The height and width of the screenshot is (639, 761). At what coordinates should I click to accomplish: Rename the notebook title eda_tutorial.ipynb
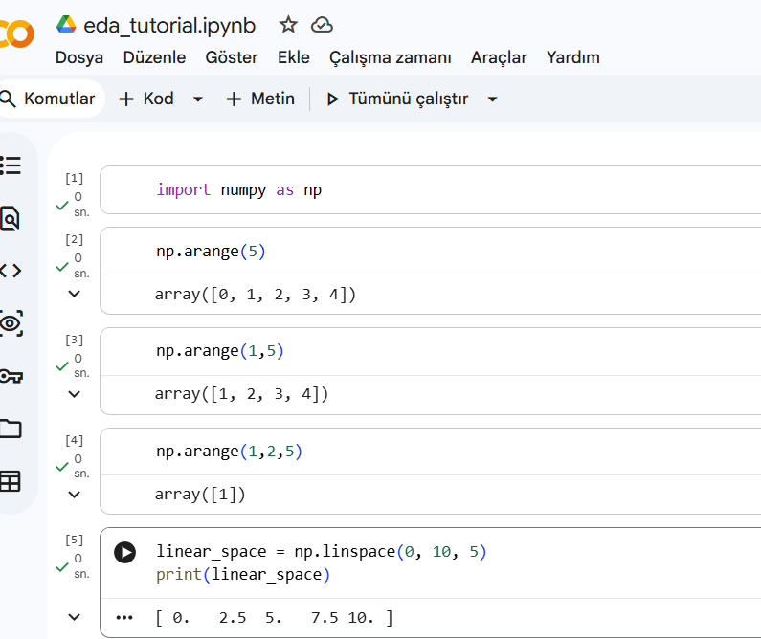point(169,26)
